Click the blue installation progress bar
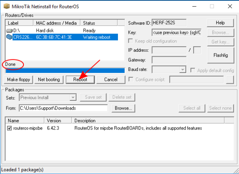This screenshot has width=239, height=174. click(x=63, y=71)
